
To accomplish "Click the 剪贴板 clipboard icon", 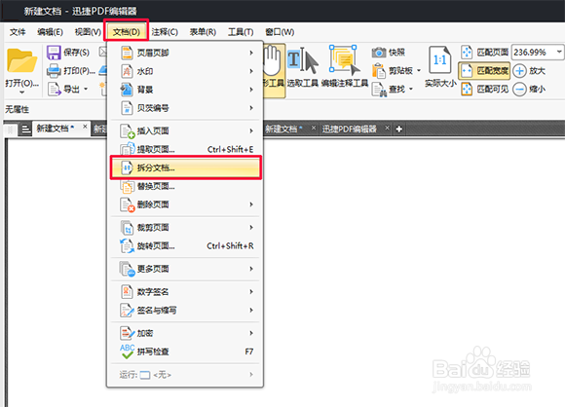I will point(379,71).
